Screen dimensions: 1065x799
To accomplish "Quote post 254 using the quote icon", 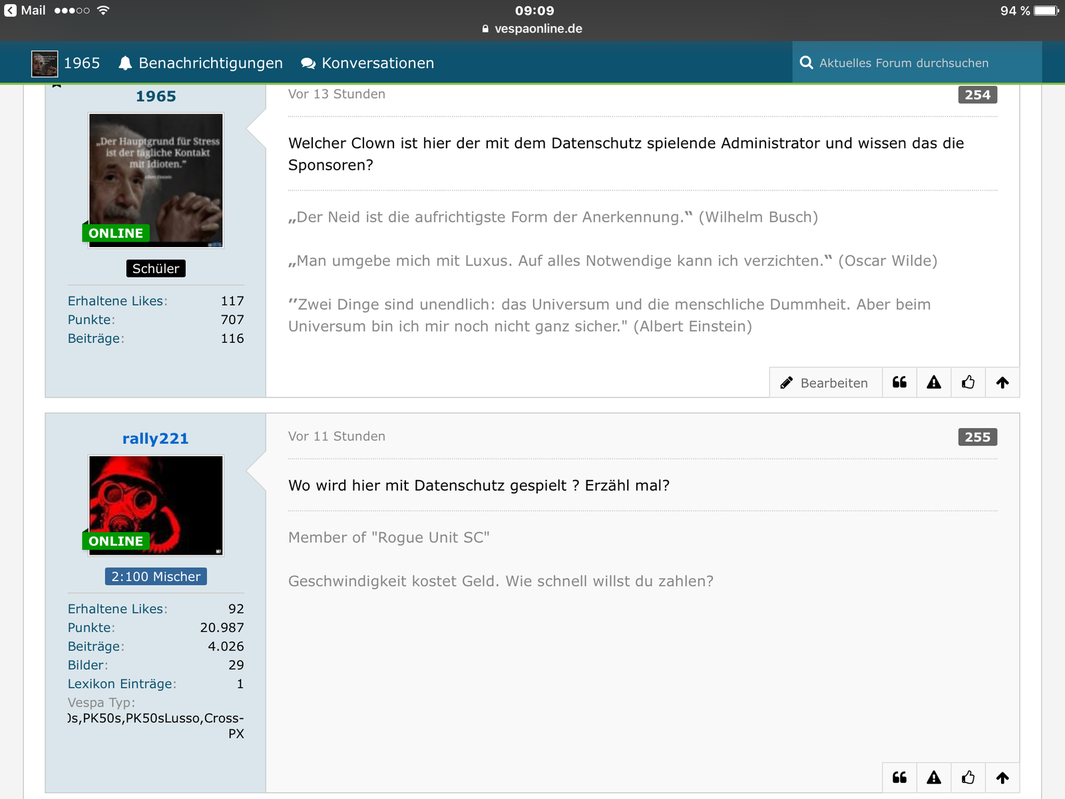I will pos(899,382).
